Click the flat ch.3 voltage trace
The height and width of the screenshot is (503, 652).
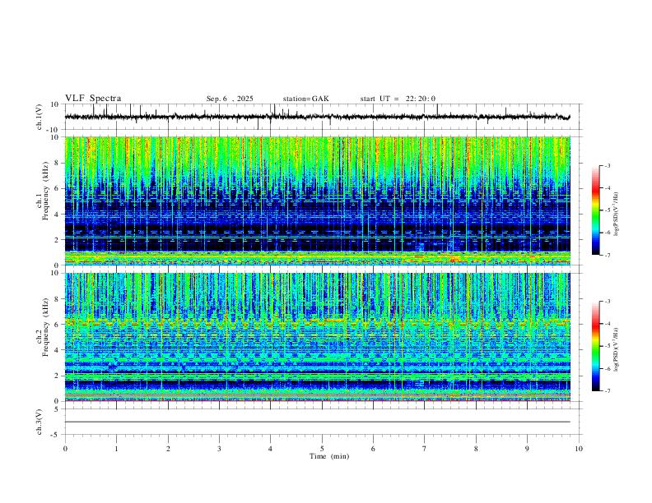click(317, 422)
